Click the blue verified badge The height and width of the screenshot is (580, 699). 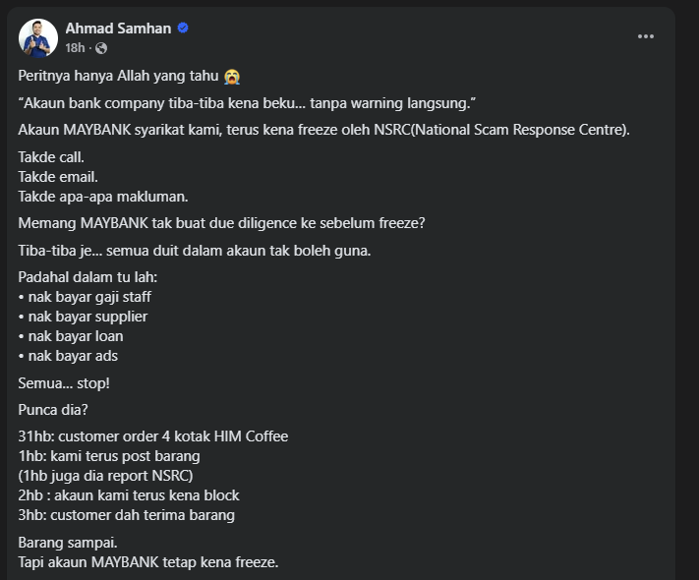click(183, 28)
